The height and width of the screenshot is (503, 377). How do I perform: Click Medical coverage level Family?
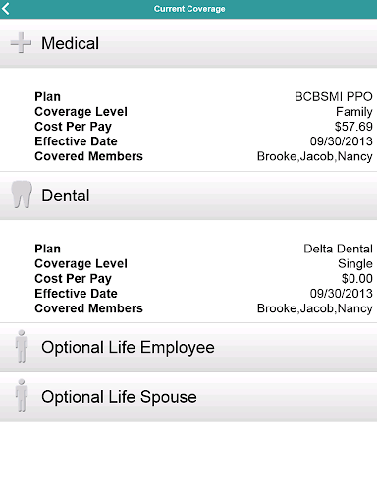pyautogui.click(x=354, y=112)
